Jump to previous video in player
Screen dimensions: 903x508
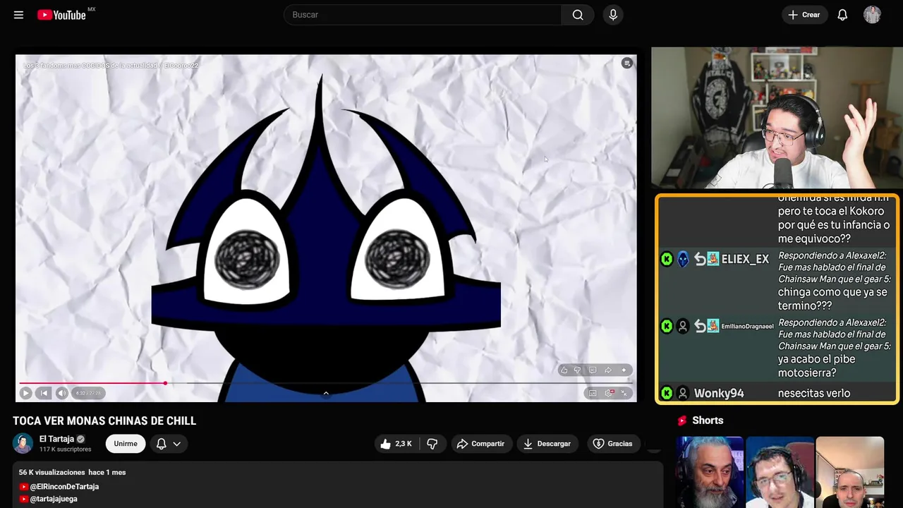44,393
